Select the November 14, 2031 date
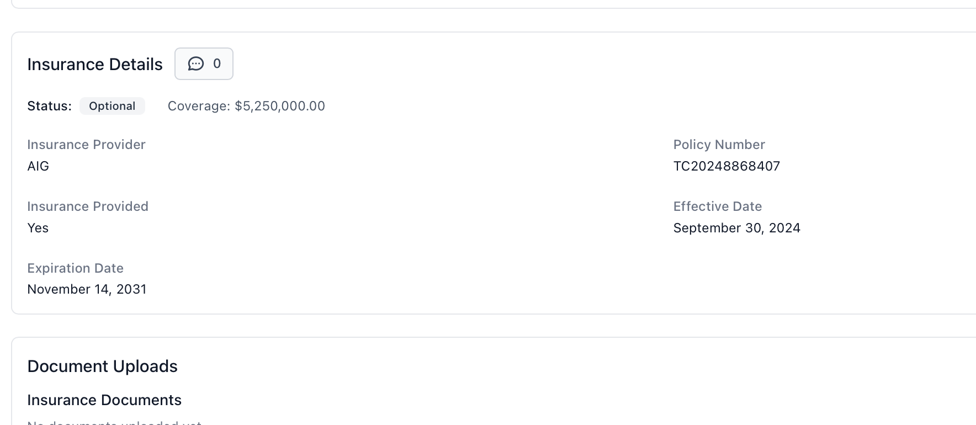Image resolution: width=976 pixels, height=425 pixels. [x=87, y=289]
